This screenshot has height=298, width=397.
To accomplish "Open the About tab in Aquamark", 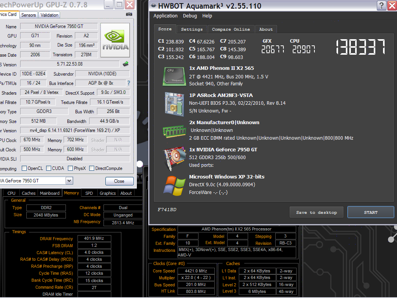I will (266, 29).
